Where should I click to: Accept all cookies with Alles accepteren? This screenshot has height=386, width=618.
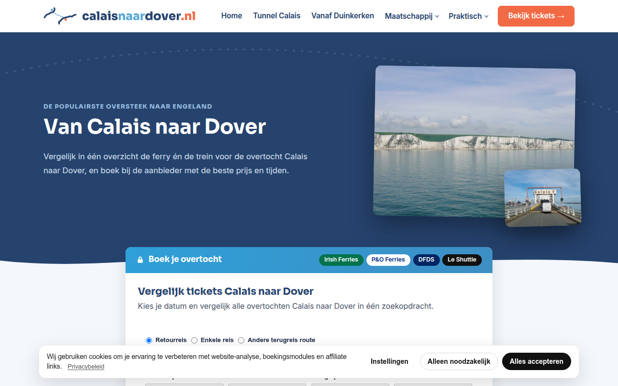coord(536,361)
